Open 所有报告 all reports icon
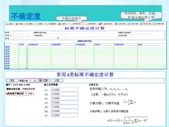 70,24
